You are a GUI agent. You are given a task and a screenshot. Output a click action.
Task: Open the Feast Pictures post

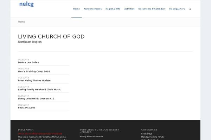point(26,108)
